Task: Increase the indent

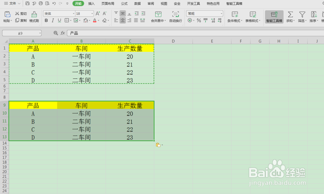Action: tap(143, 14)
